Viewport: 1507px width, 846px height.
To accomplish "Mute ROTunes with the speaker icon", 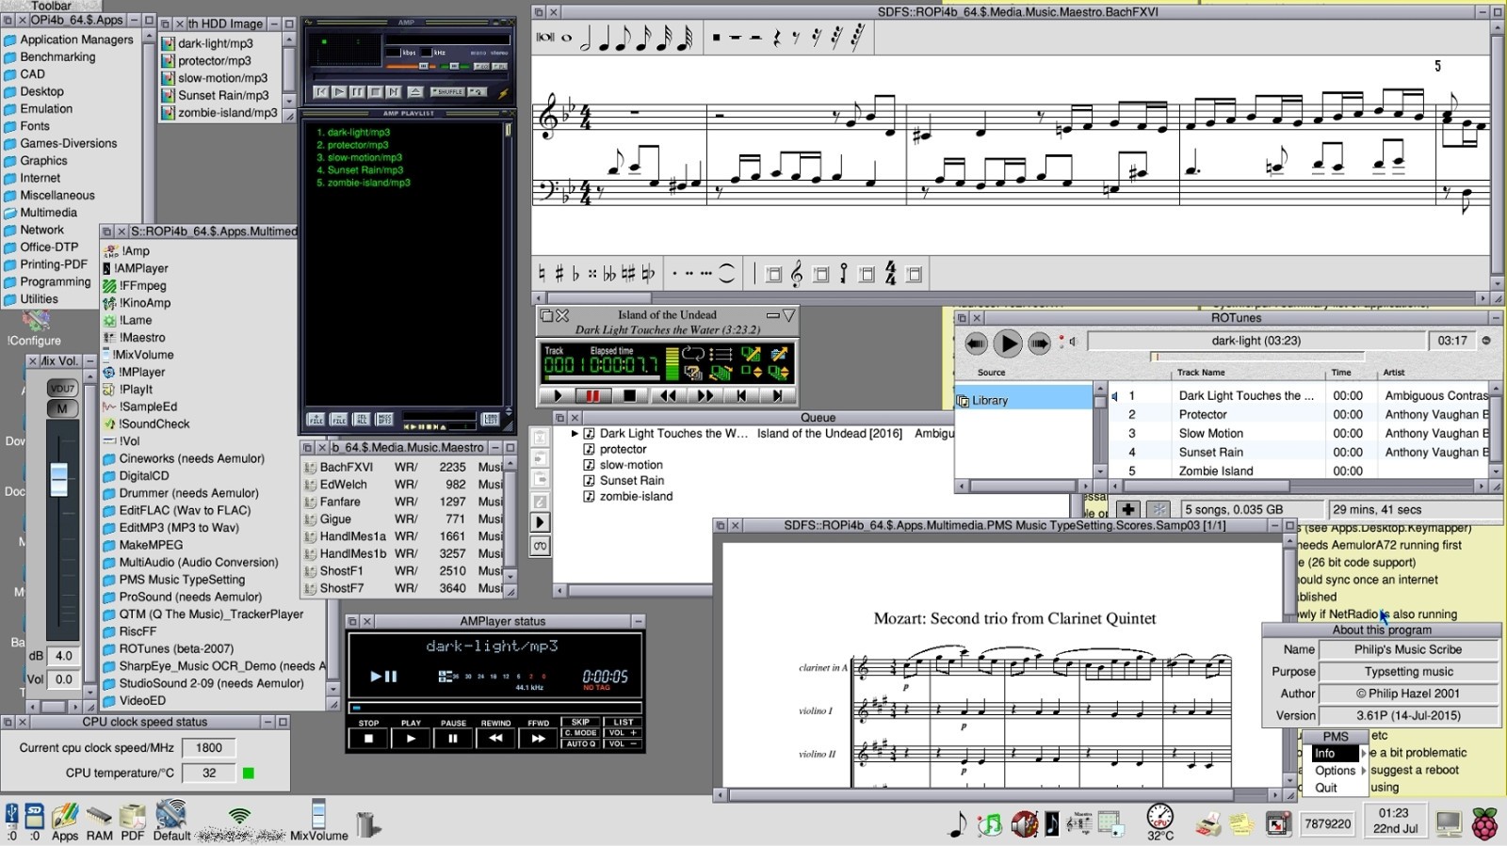I will pyautogui.click(x=1072, y=342).
